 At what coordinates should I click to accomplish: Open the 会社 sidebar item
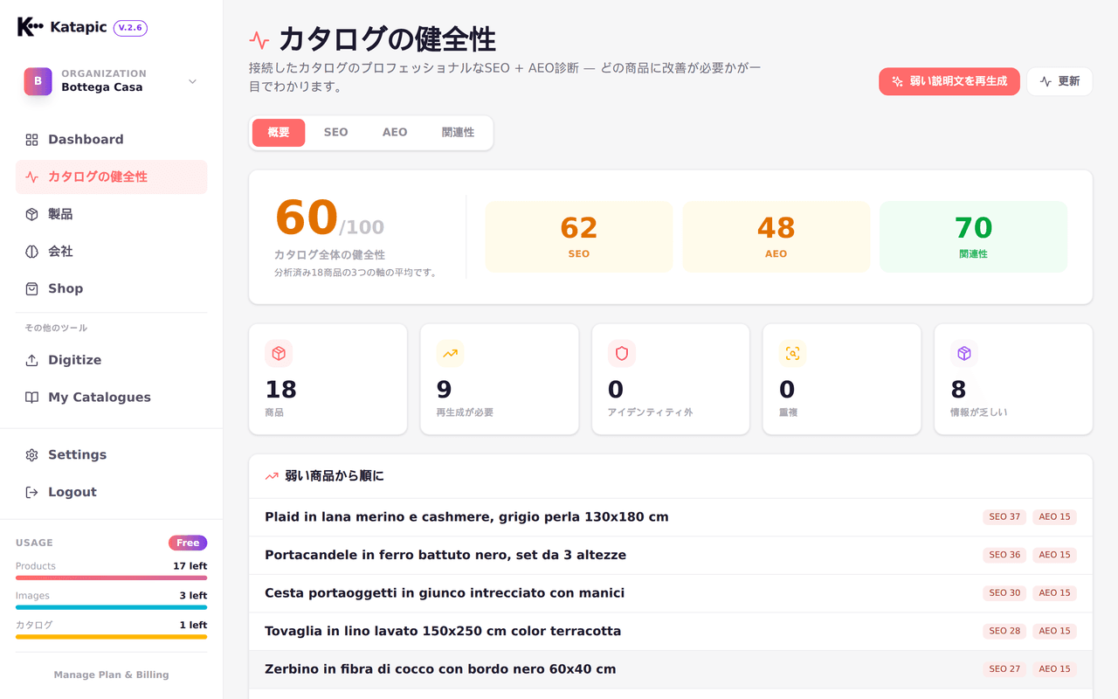tap(112, 252)
